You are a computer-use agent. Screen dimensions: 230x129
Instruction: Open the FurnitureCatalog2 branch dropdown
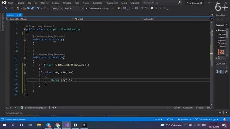tap(207, 119)
